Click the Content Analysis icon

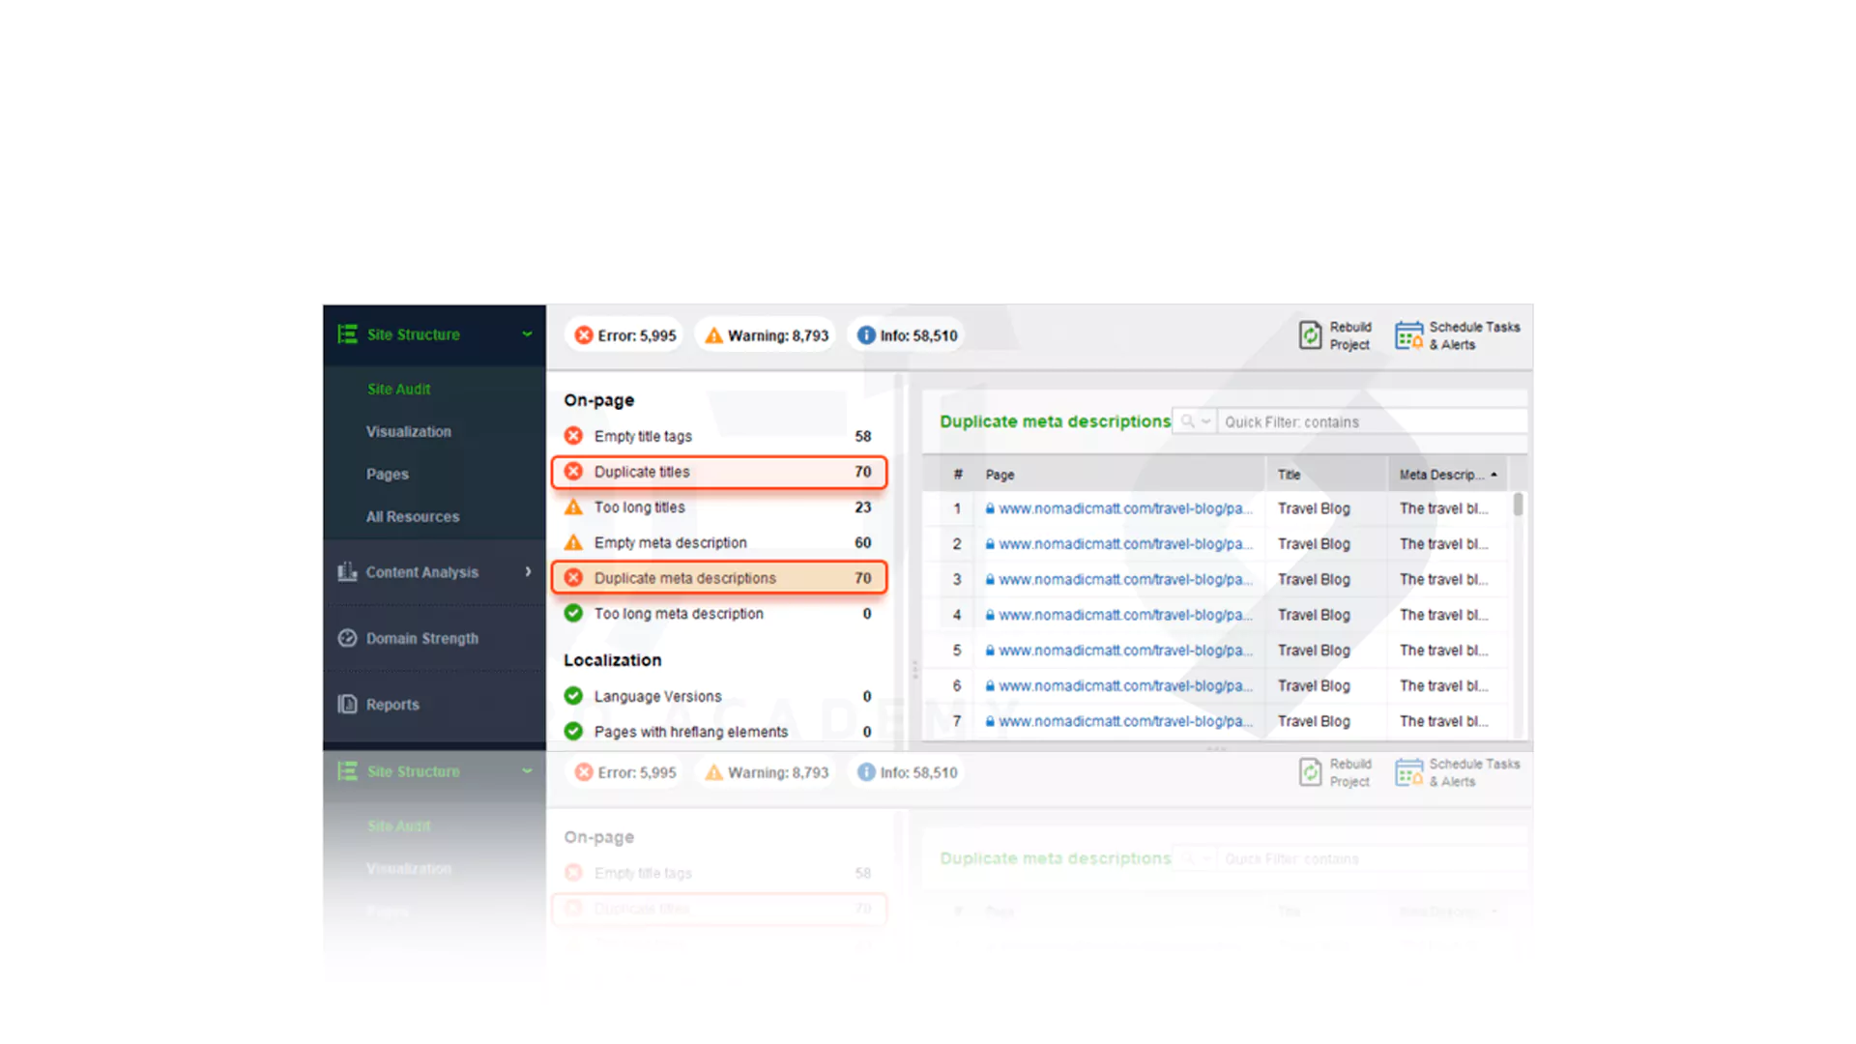347,571
